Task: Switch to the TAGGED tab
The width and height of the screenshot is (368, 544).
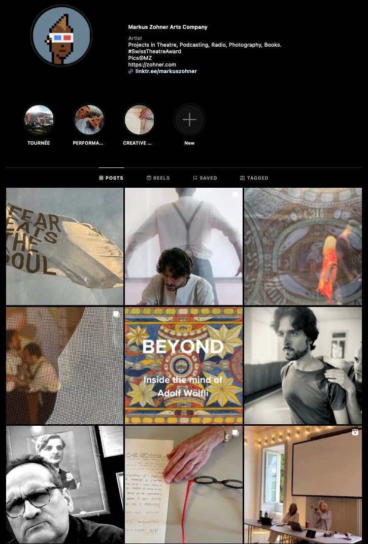Action: coord(254,178)
